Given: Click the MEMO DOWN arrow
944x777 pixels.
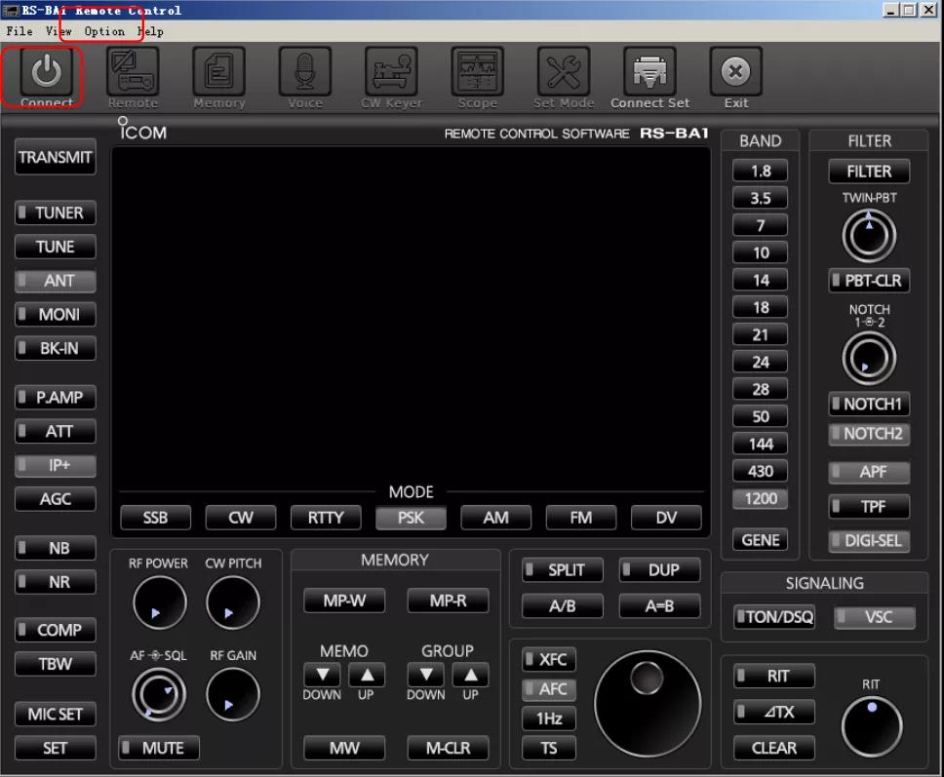Looking at the screenshot, I should tap(322, 675).
